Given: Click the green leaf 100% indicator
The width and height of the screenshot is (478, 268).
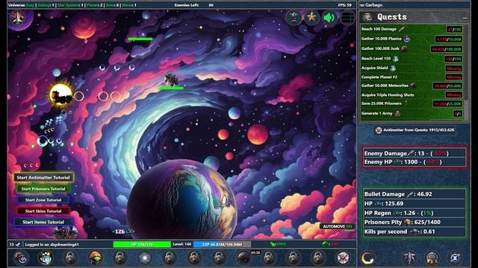Looking at the screenshot, I should [278, 244].
